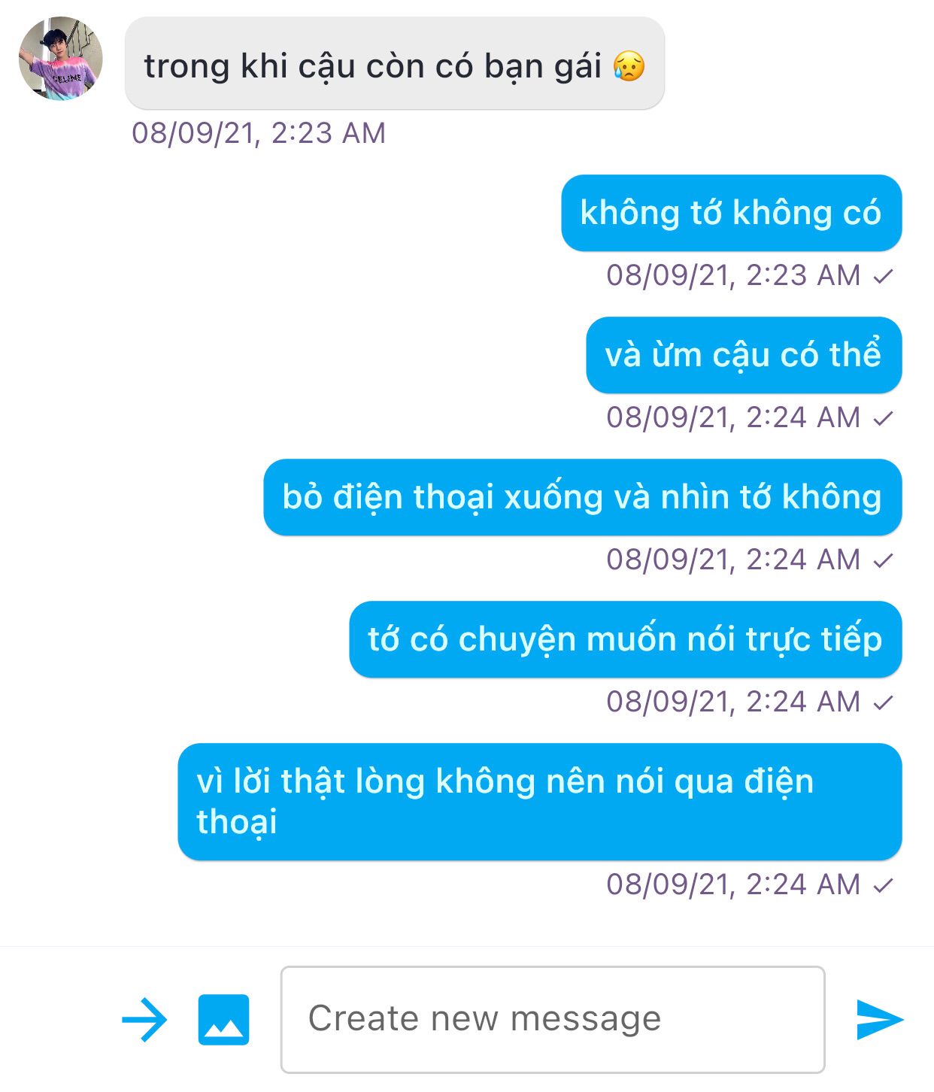Select the "vì lời thật lòng" message bubble
The image size is (934, 1092).
point(539,802)
